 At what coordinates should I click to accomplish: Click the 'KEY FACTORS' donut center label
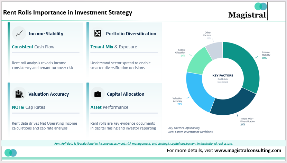click(x=223, y=76)
